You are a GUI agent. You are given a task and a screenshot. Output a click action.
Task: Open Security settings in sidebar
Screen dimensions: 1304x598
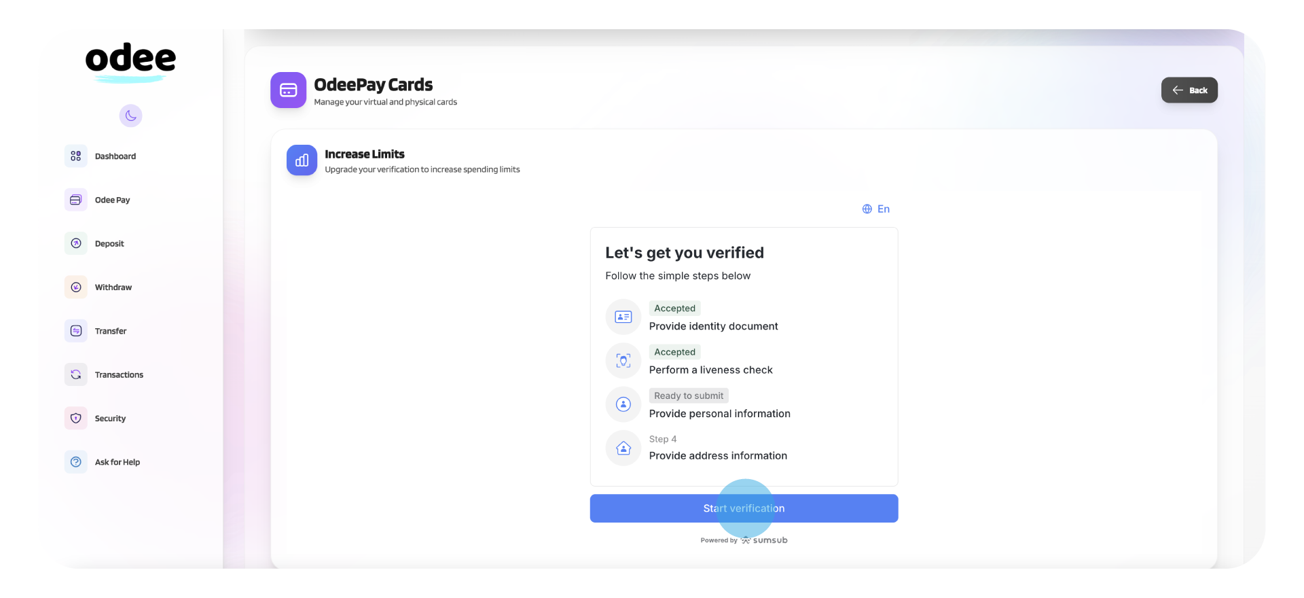click(110, 419)
